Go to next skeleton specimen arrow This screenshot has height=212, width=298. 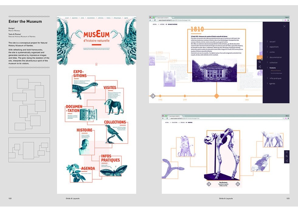(x=238, y=184)
